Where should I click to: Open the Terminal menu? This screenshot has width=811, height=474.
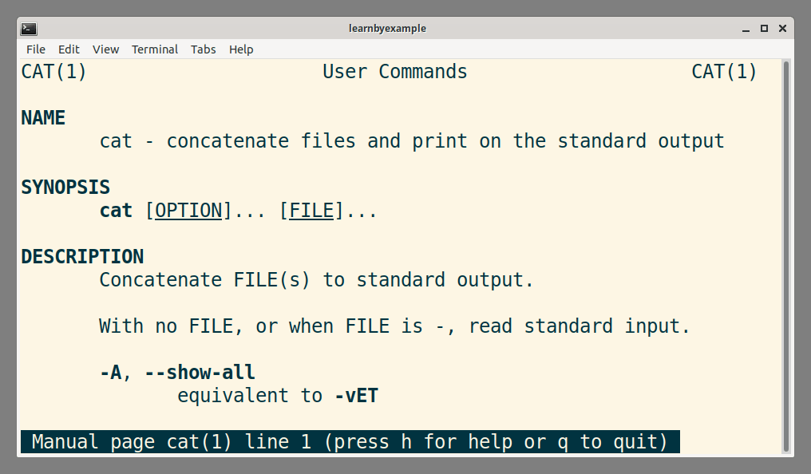coord(154,49)
